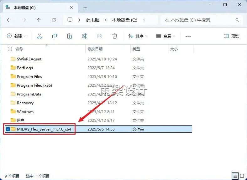
Task: Switch to details view in status bar
Action: [235, 176]
